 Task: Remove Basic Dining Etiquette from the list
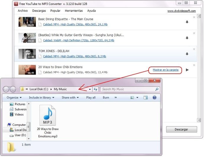click(x=194, y=17)
